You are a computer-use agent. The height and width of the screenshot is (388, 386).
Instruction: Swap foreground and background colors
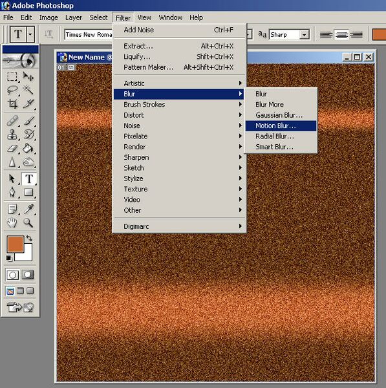tap(29, 238)
